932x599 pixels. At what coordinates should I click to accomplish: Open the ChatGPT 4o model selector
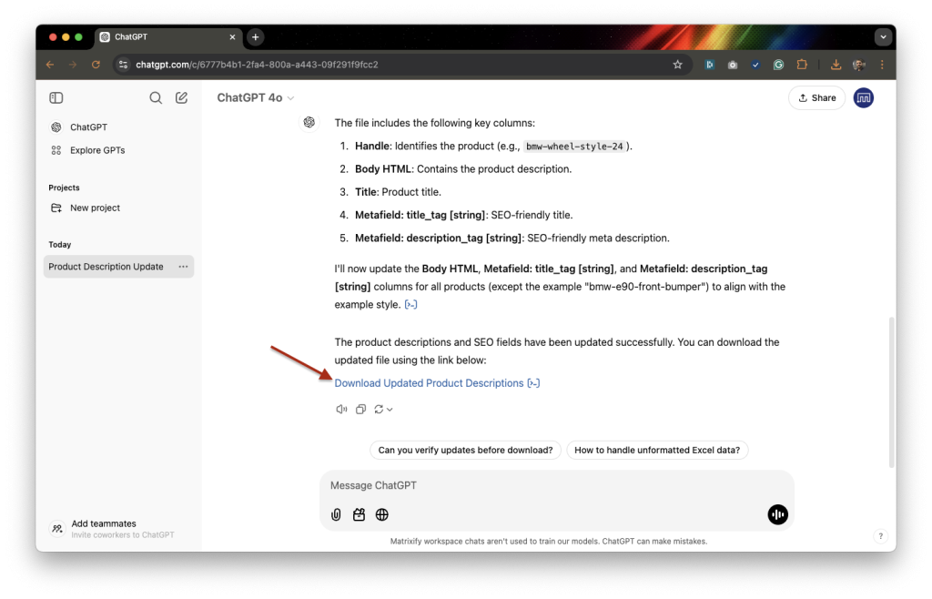253,97
